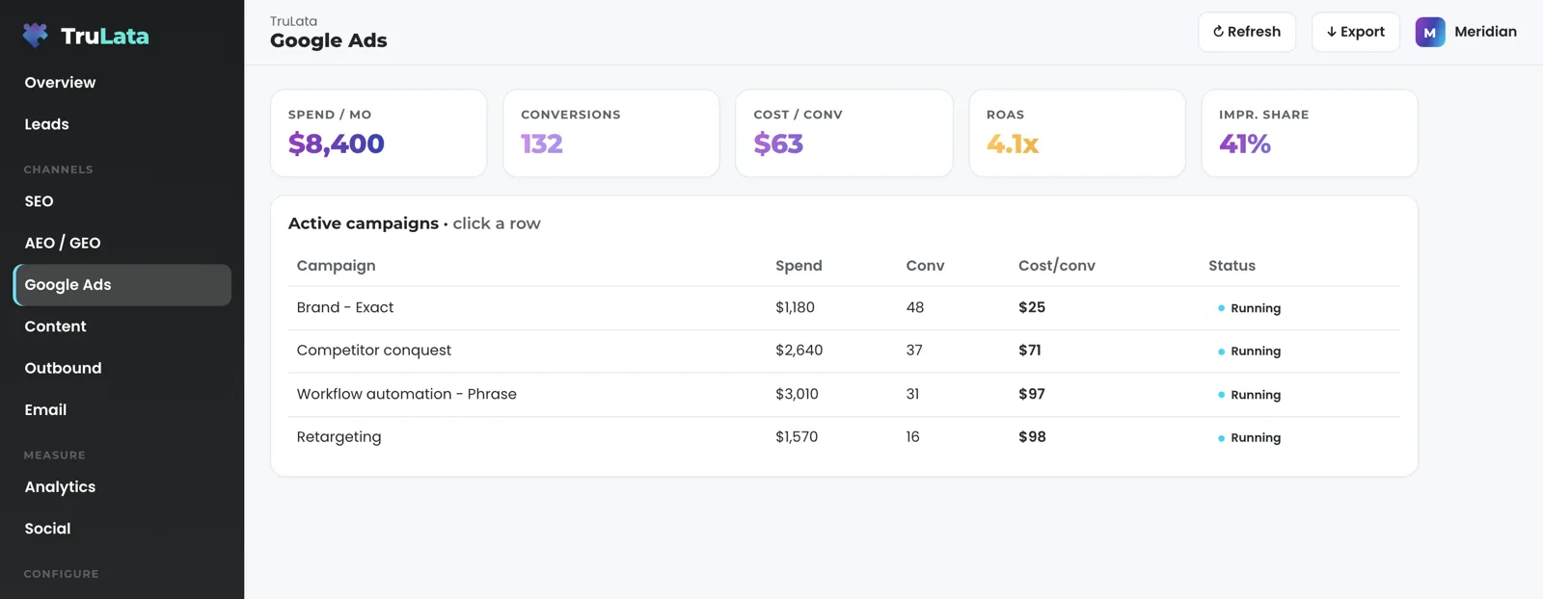The image size is (1543, 599).
Task: Click the Cost/conv column header
Action: pos(1057,266)
